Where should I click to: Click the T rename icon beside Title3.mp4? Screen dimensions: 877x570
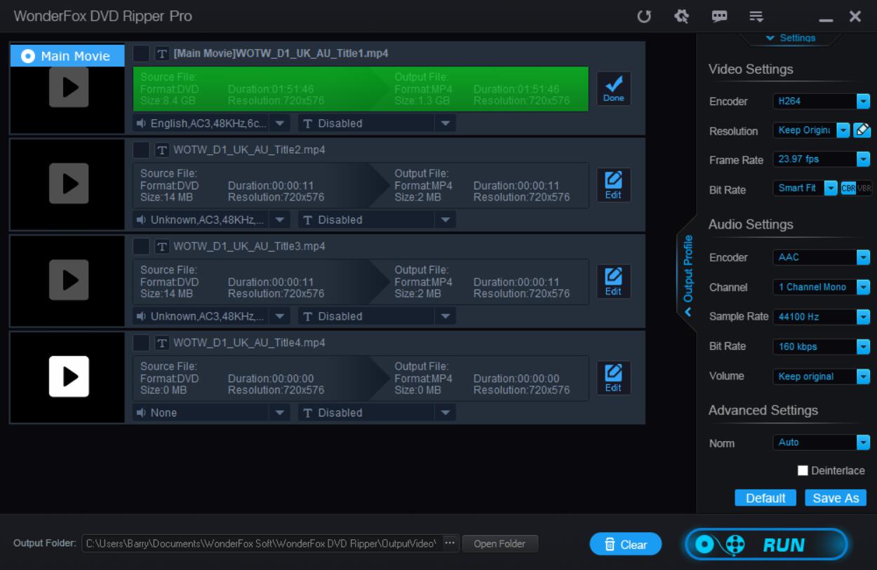[162, 246]
